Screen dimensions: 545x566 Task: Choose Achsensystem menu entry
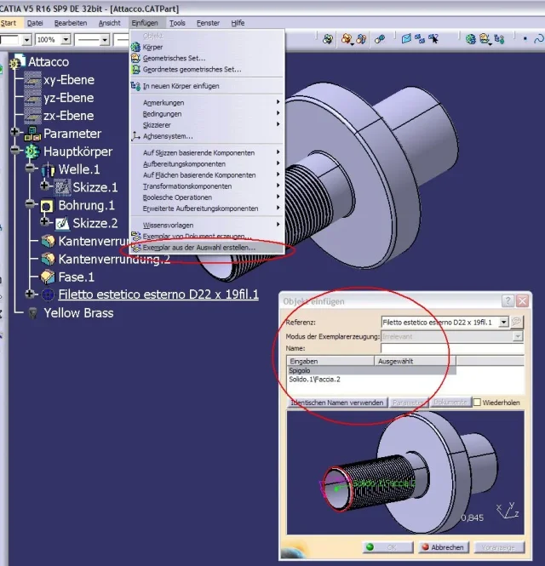pyautogui.click(x=207, y=136)
